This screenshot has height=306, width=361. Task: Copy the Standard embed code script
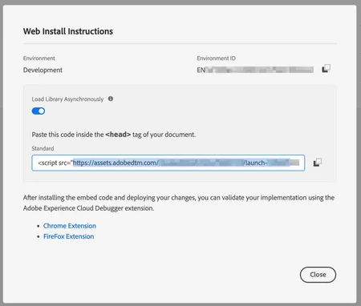(318, 163)
